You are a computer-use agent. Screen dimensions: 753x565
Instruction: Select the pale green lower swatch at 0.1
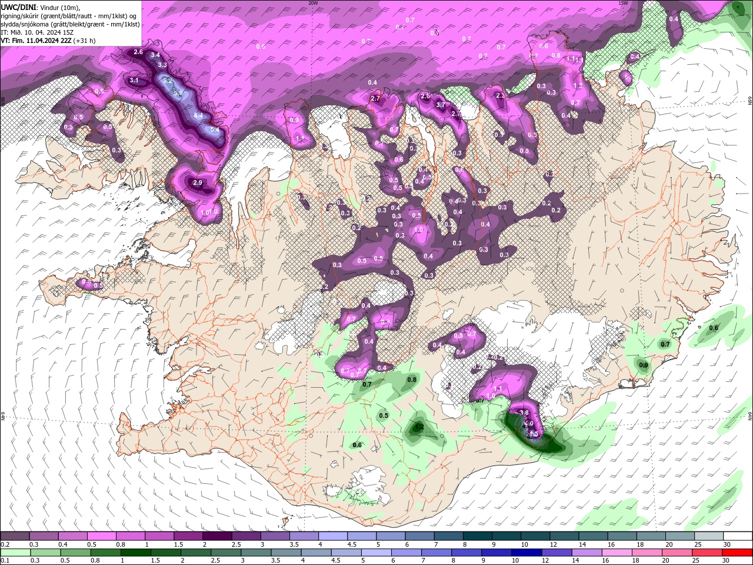(x=15, y=553)
